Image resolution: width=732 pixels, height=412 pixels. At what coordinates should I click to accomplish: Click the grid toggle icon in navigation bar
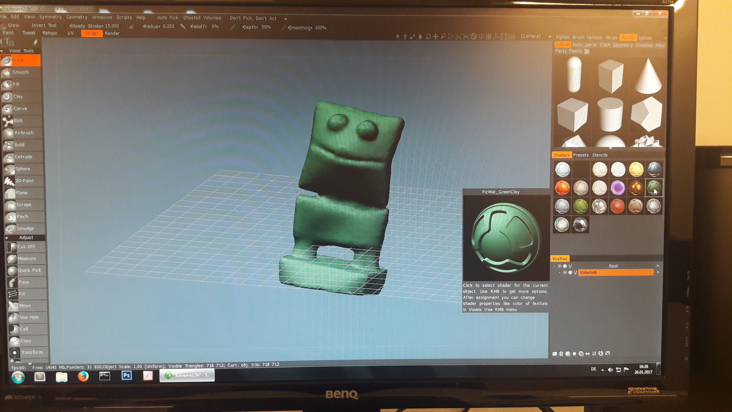(488, 37)
